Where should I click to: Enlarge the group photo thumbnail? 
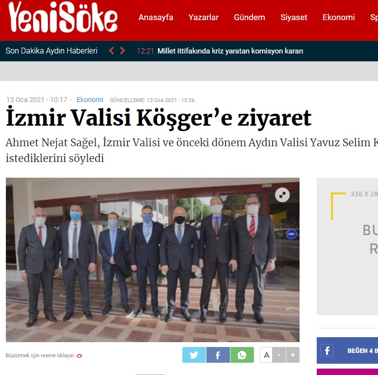[x=152, y=260]
